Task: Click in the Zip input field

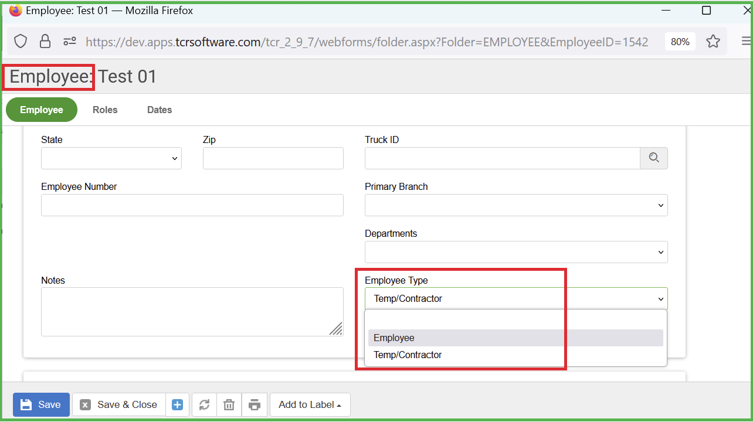Action: pos(273,158)
